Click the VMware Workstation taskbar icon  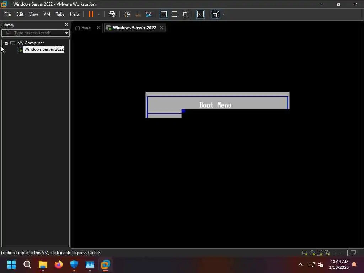[x=105, y=264]
